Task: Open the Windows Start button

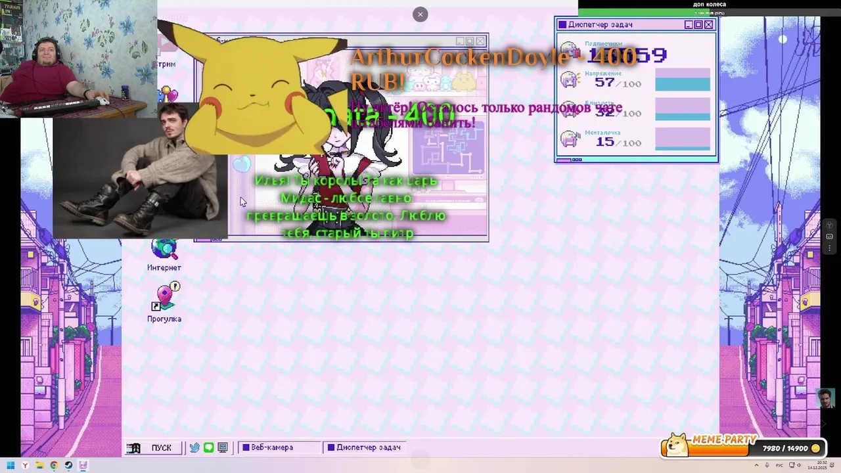Action: [x=11, y=466]
